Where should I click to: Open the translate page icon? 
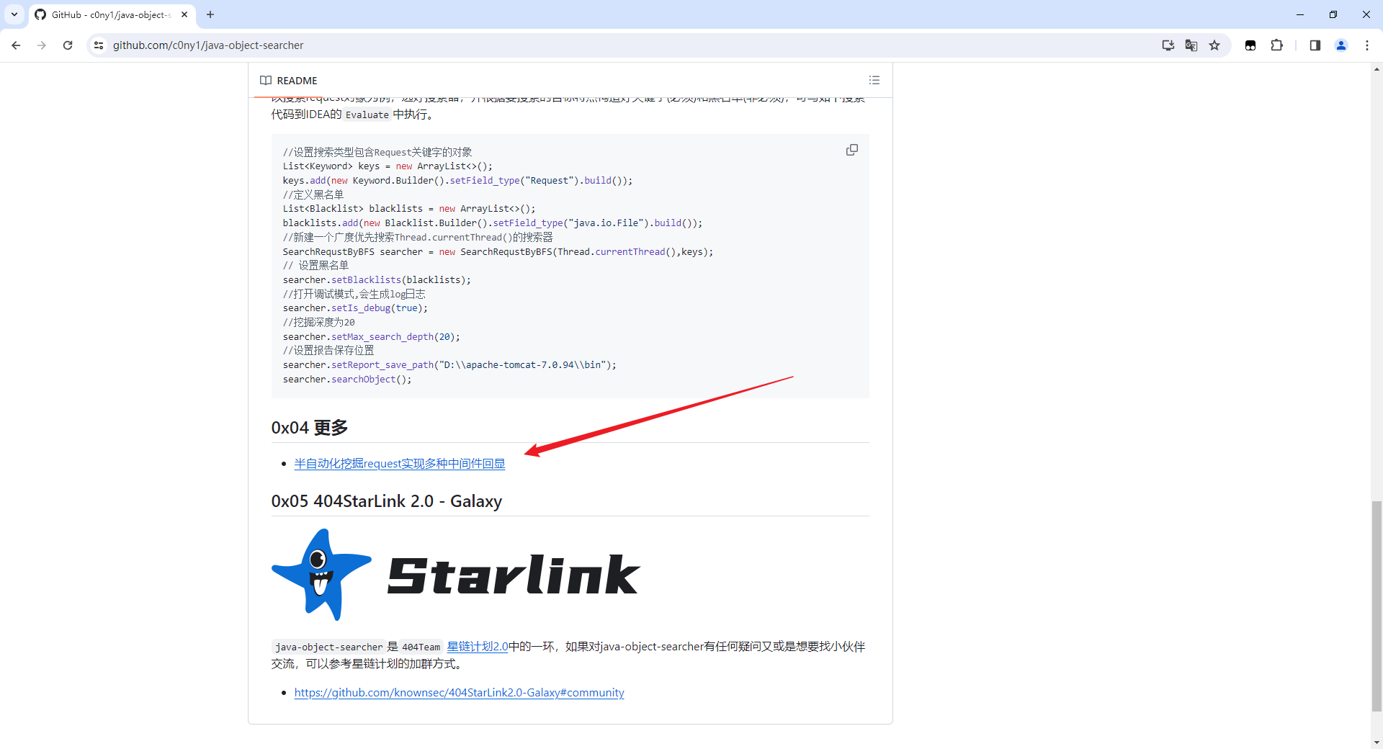(x=1191, y=45)
